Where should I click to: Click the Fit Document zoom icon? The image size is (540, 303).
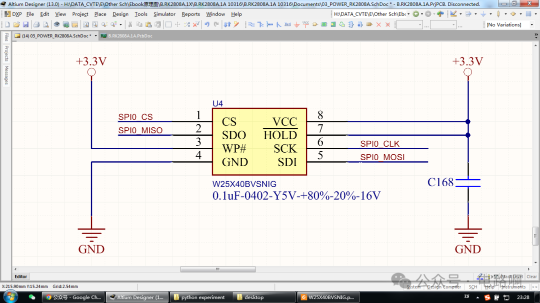tap(86, 25)
